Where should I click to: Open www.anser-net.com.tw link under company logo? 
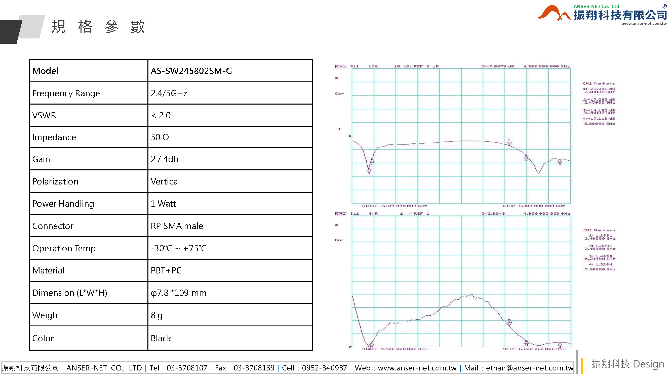tap(644, 24)
